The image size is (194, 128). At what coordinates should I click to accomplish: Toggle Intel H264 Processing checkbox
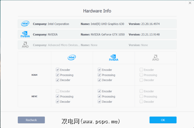coord(58,75)
